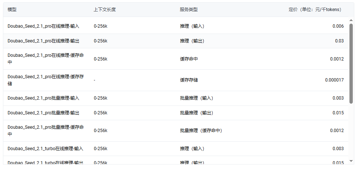Click the scrollbar up arrow
Screen dimensions: 355x173
351,20
